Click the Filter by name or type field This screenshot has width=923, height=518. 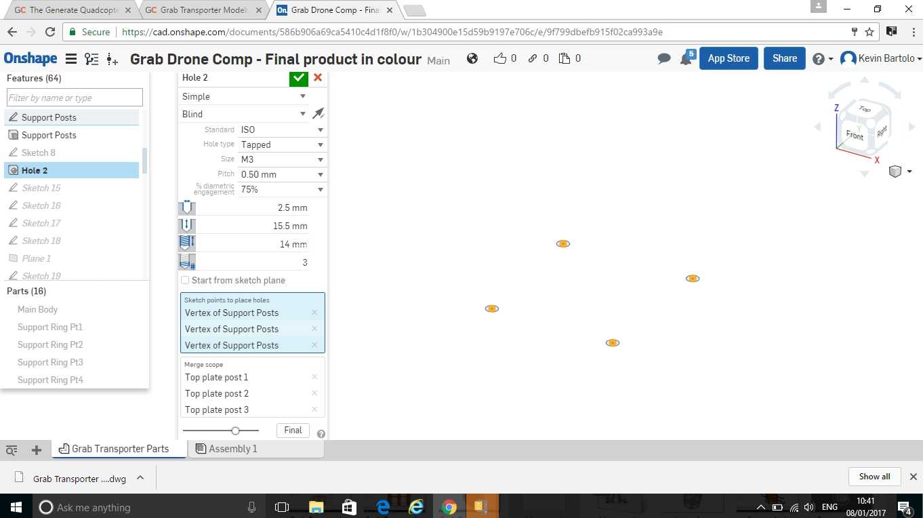coord(75,98)
